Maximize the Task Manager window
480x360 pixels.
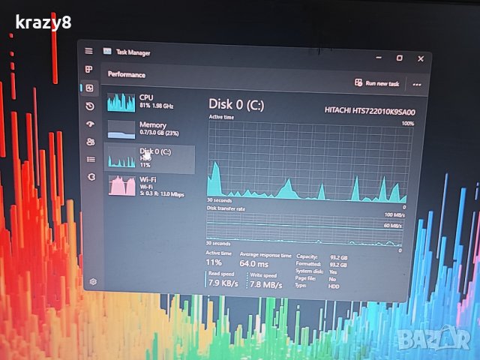399,58
